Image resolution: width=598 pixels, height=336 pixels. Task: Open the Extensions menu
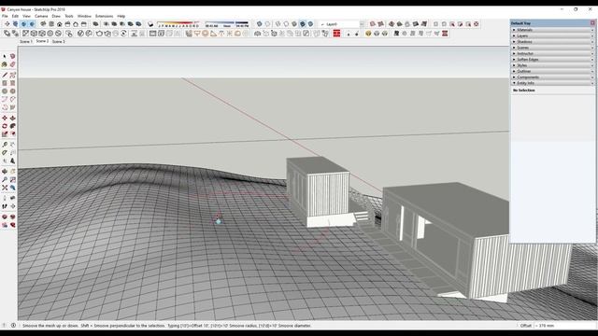tap(104, 17)
